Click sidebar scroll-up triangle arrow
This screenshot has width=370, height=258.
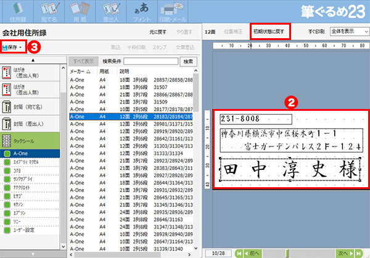click(33, 60)
